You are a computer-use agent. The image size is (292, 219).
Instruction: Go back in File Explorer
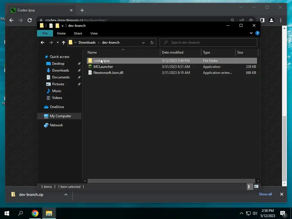(x=42, y=43)
